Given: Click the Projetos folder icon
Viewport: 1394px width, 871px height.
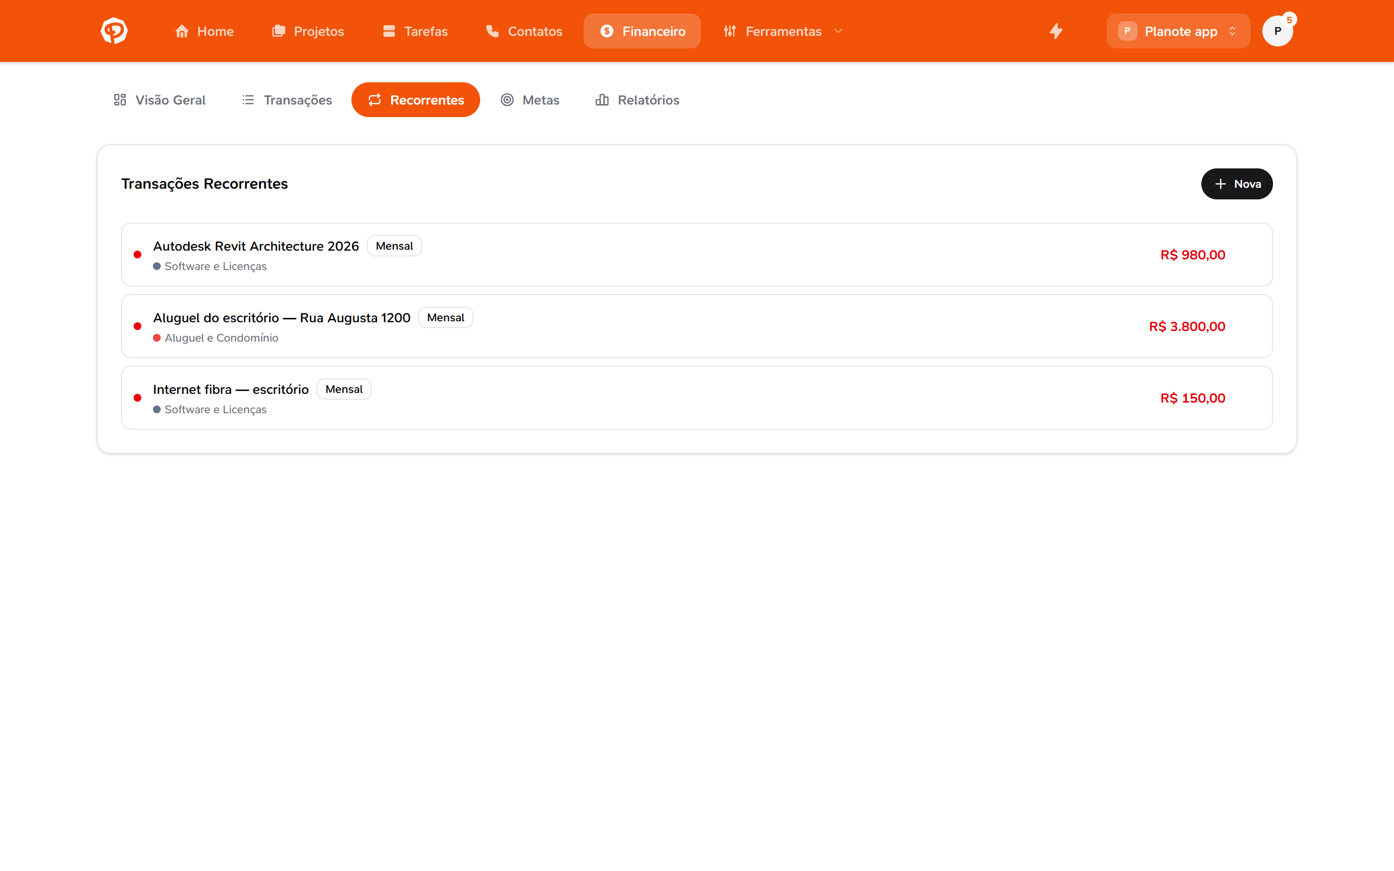Looking at the screenshot, I should pyautogui.click(x=279, y=31).
